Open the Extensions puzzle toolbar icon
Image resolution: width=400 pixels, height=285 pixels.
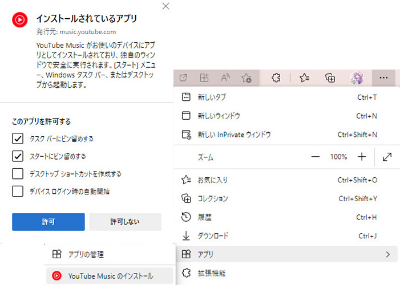tap(276, 78)
